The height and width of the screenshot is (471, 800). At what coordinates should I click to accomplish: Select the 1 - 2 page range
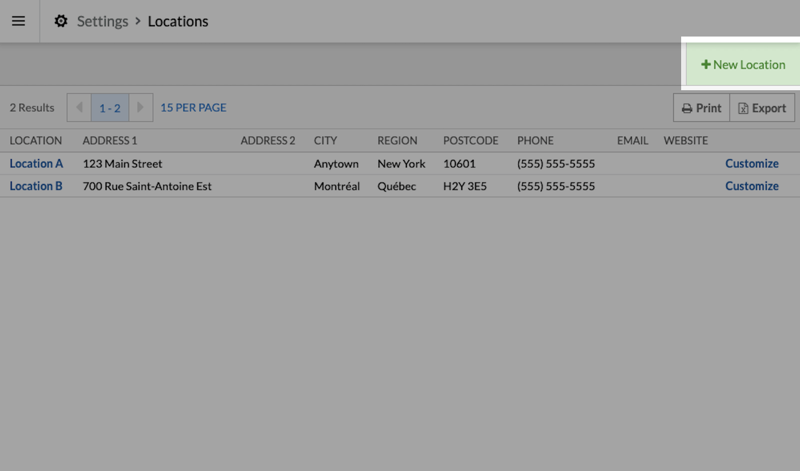[110, 108]
